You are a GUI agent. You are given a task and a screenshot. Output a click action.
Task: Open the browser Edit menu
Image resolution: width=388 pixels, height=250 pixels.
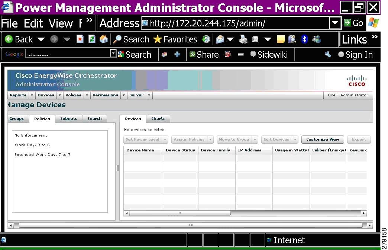[x=33, y=23]
